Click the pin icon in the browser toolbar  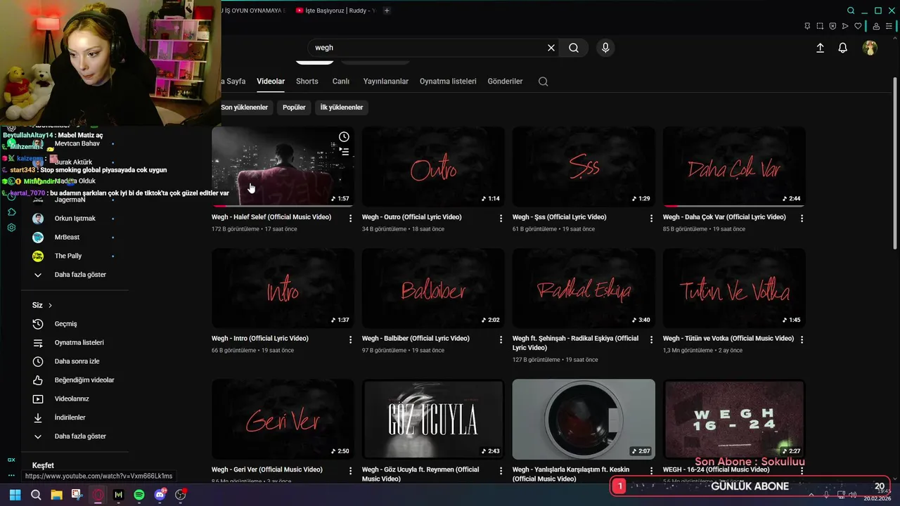(807, 26)
